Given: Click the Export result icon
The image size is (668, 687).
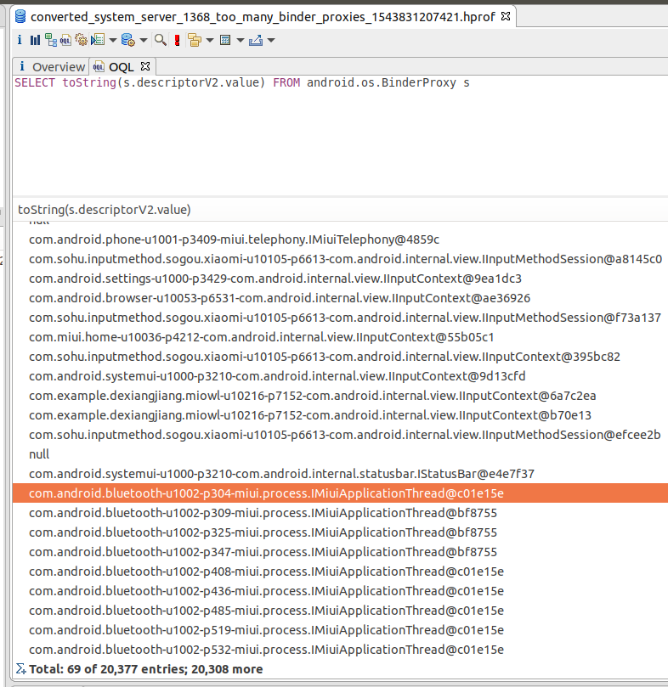Looking at the screenshot, I should click(x=256, y=40).
